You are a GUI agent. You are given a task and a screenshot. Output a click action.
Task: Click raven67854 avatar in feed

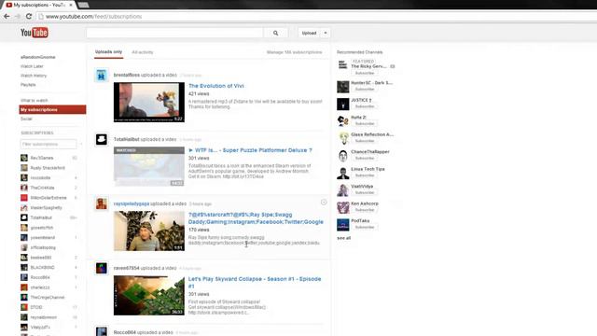pos(102,268)
